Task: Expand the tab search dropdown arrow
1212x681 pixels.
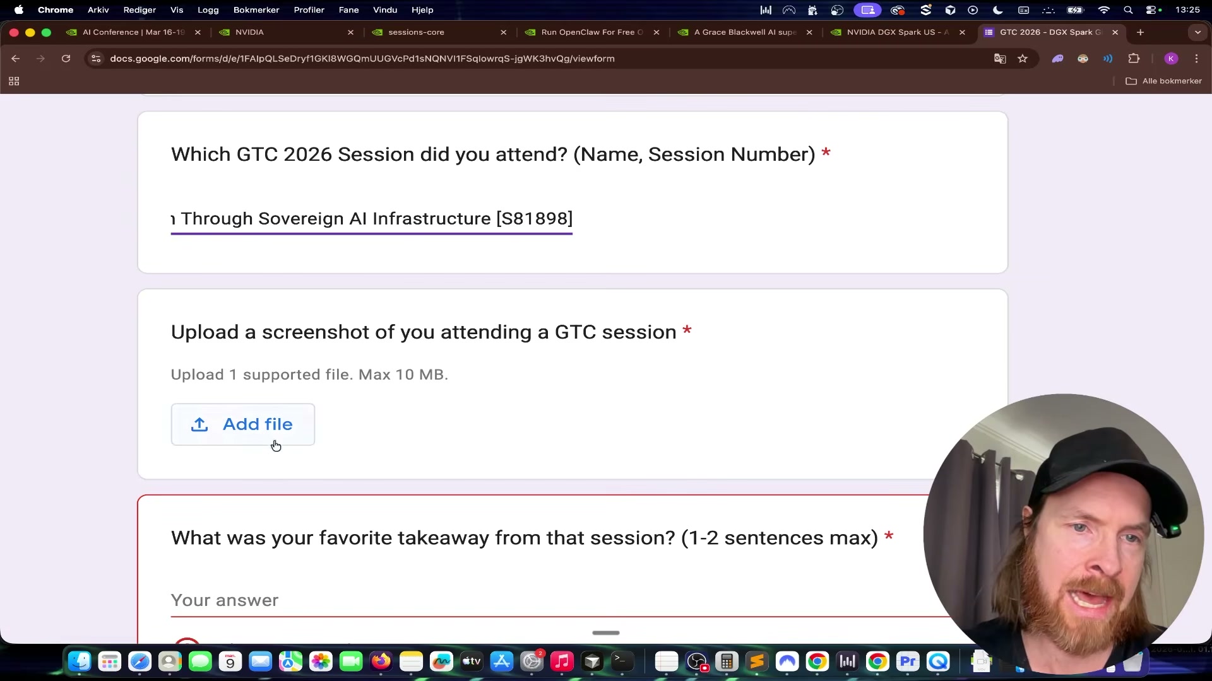Action: (x=1197, y=32)
